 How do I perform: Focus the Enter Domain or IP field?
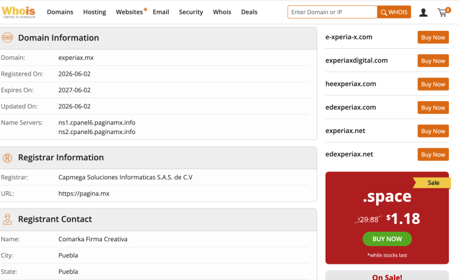click(332, 12)
